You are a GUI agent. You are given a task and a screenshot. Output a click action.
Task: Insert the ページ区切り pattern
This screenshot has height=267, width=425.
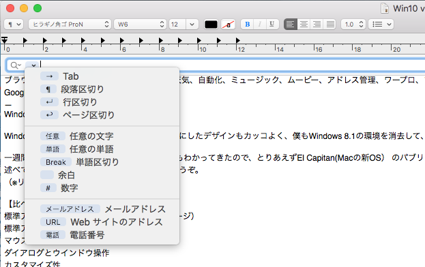pyautogui.click(x=102, y=115)
